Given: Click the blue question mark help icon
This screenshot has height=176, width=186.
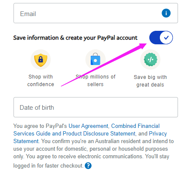Looking at the screenshot, I should (x=88, y=165).
